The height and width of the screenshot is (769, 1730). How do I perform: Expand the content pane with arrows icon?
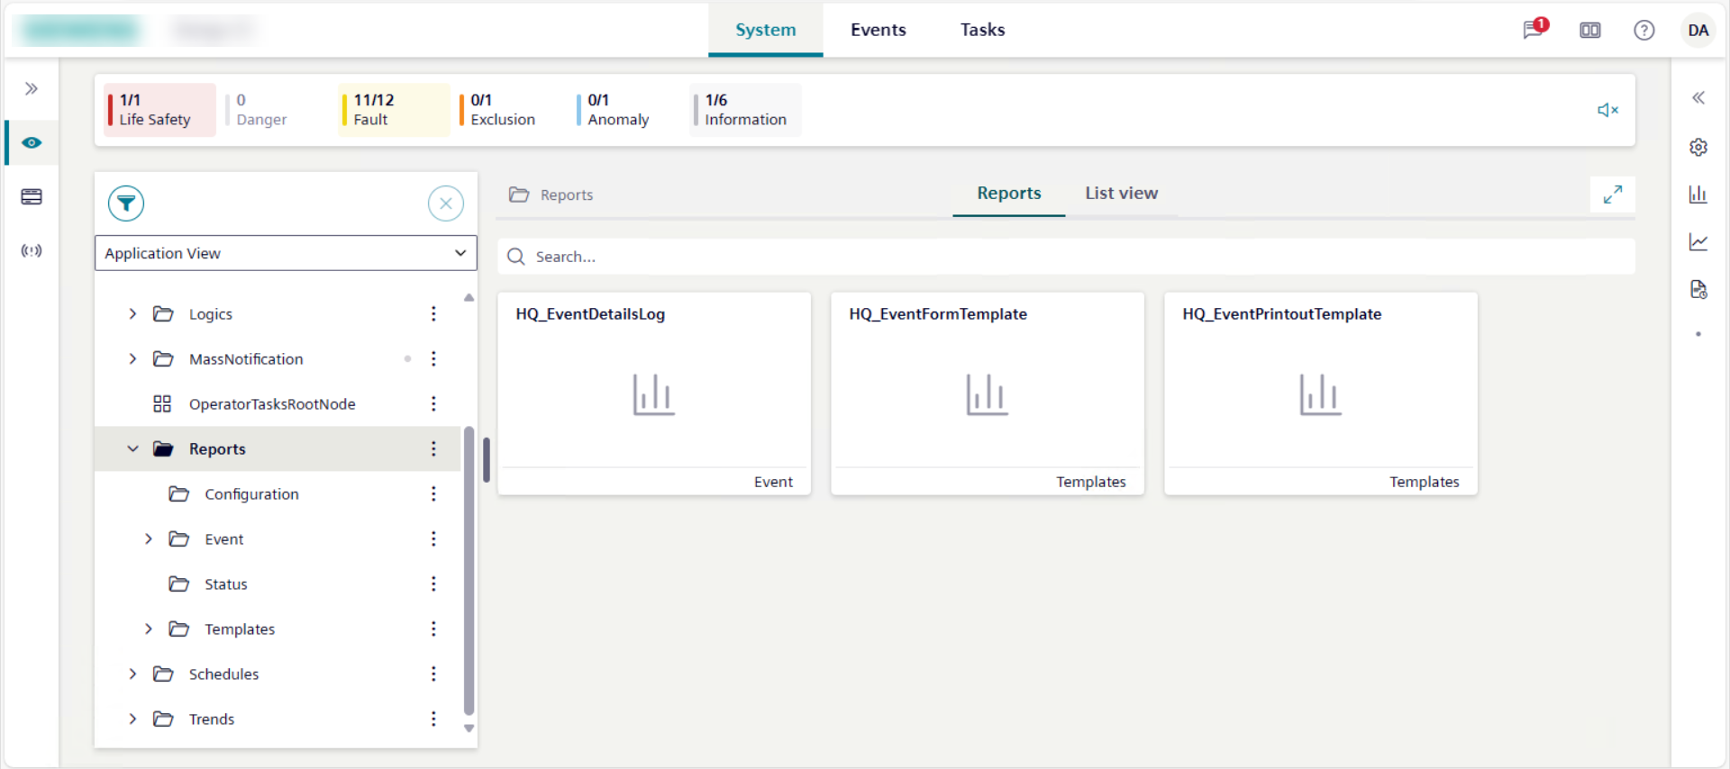[1612, 195]
